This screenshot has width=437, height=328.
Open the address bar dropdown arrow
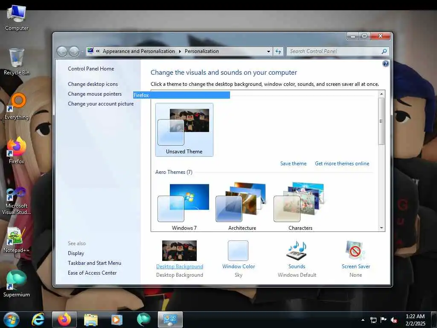point(268,51)
